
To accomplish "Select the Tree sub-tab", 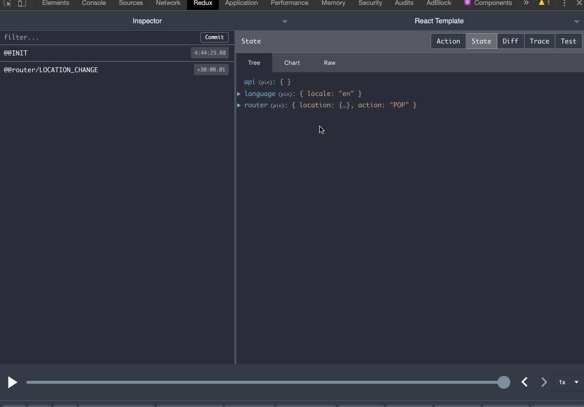I will tap(254, 62).
